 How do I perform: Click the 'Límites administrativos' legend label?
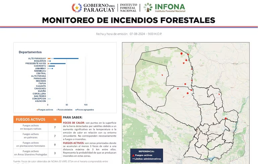point(148,159)
